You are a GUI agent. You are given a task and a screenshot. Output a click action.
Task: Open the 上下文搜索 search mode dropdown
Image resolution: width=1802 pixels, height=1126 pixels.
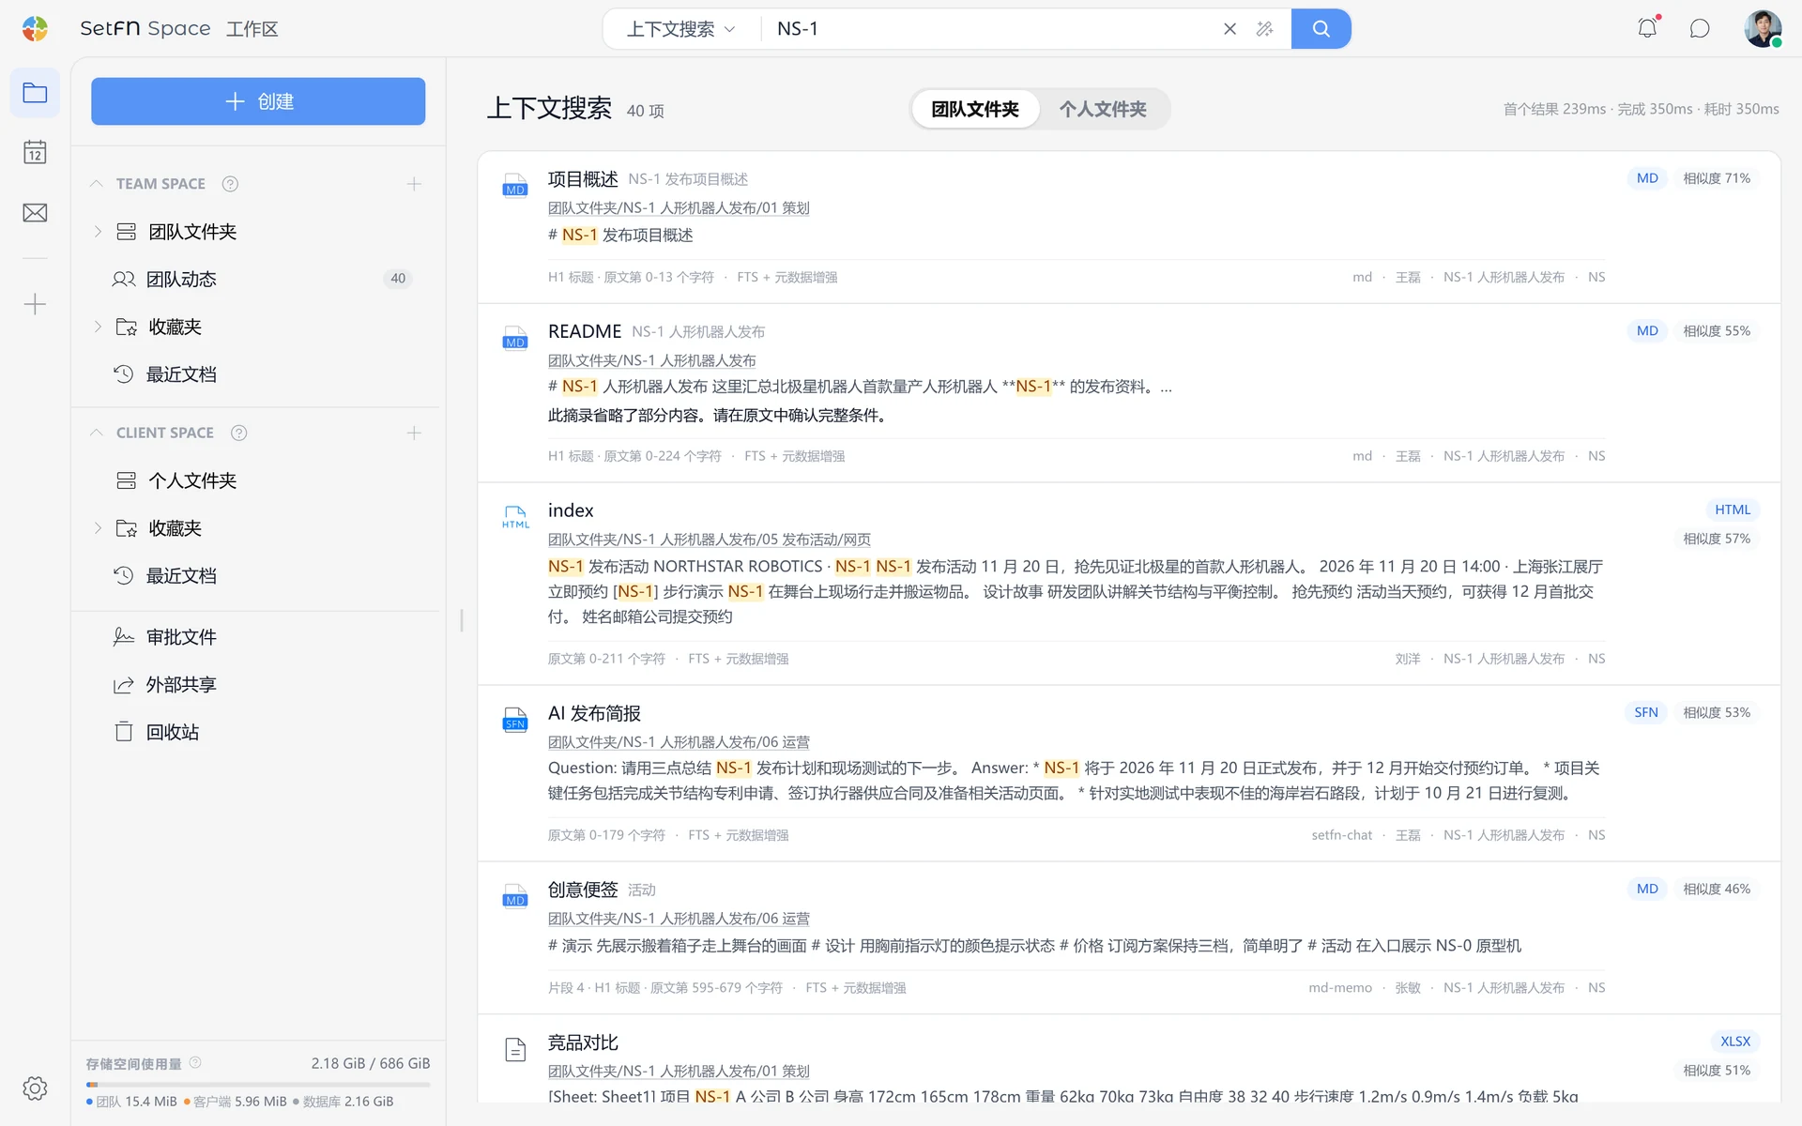pos(680,29)
